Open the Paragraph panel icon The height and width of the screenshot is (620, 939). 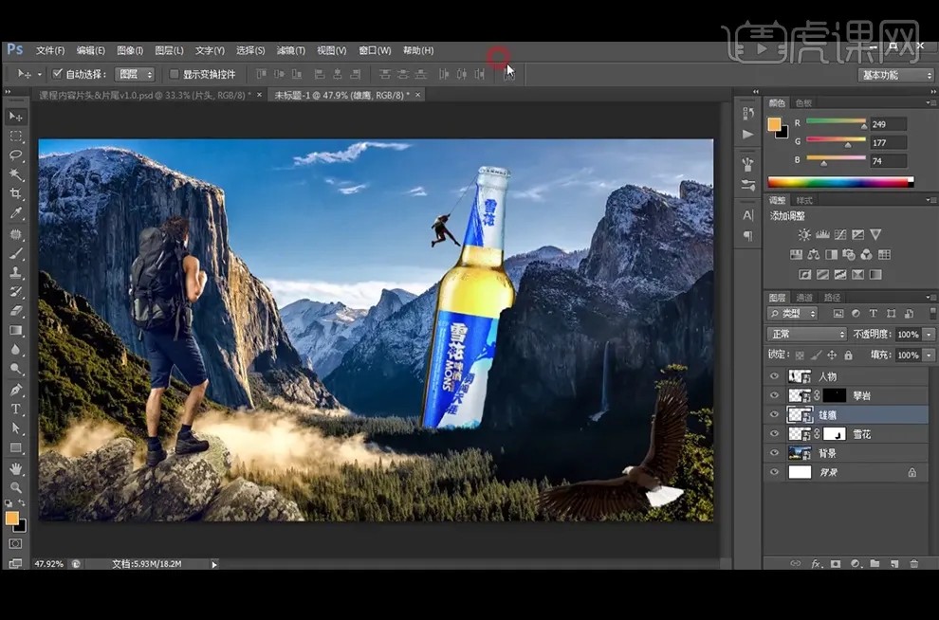pyautogui.click(x=748, y=235)
